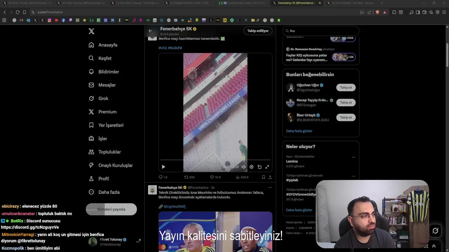Play the Benfica training video
The image size is (449, 252).
(163, 167)
